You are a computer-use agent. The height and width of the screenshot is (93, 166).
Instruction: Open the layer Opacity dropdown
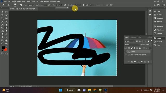(151, 45)
